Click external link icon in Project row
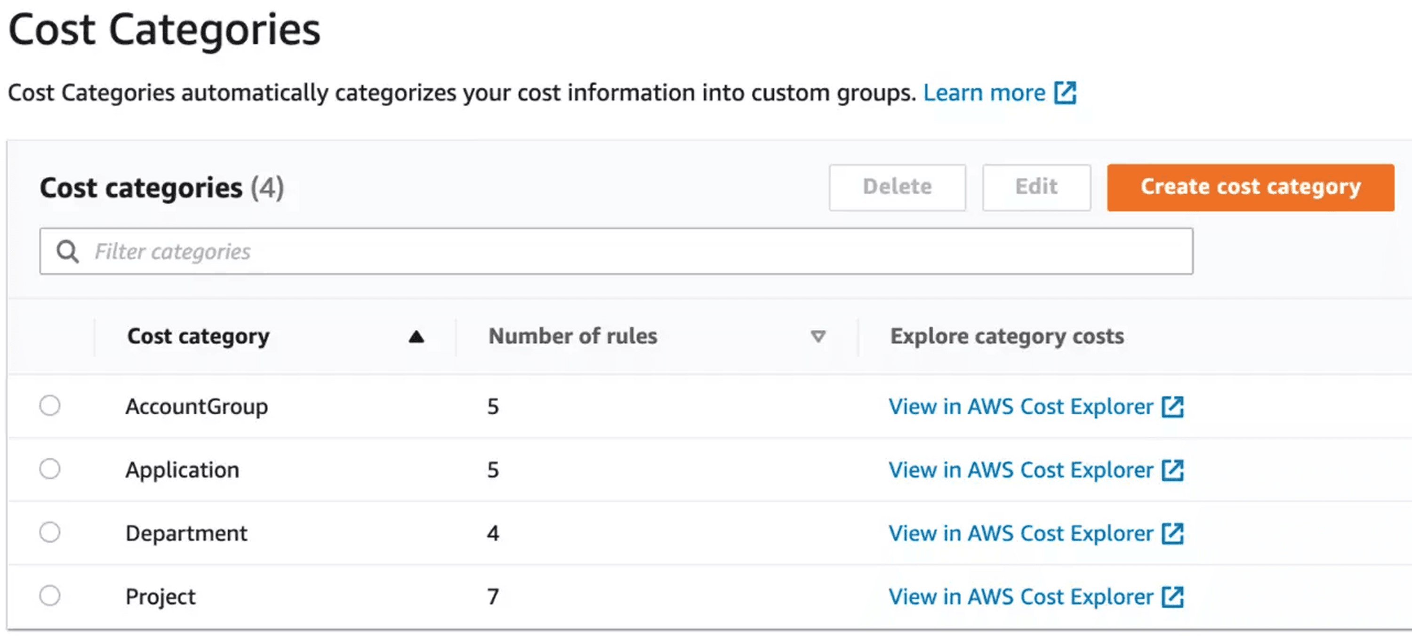1412x643 pixels. point(1172,597)
